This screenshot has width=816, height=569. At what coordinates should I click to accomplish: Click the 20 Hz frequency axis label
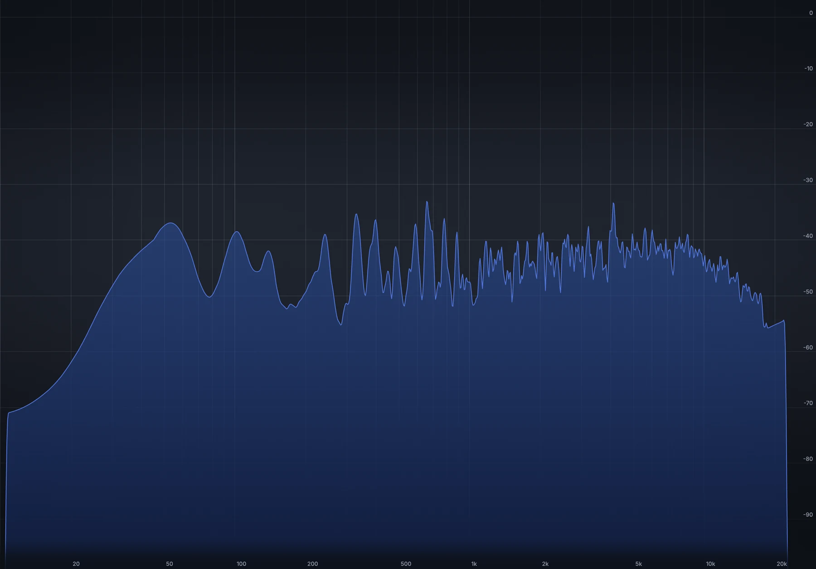click(x=76, y=564)
